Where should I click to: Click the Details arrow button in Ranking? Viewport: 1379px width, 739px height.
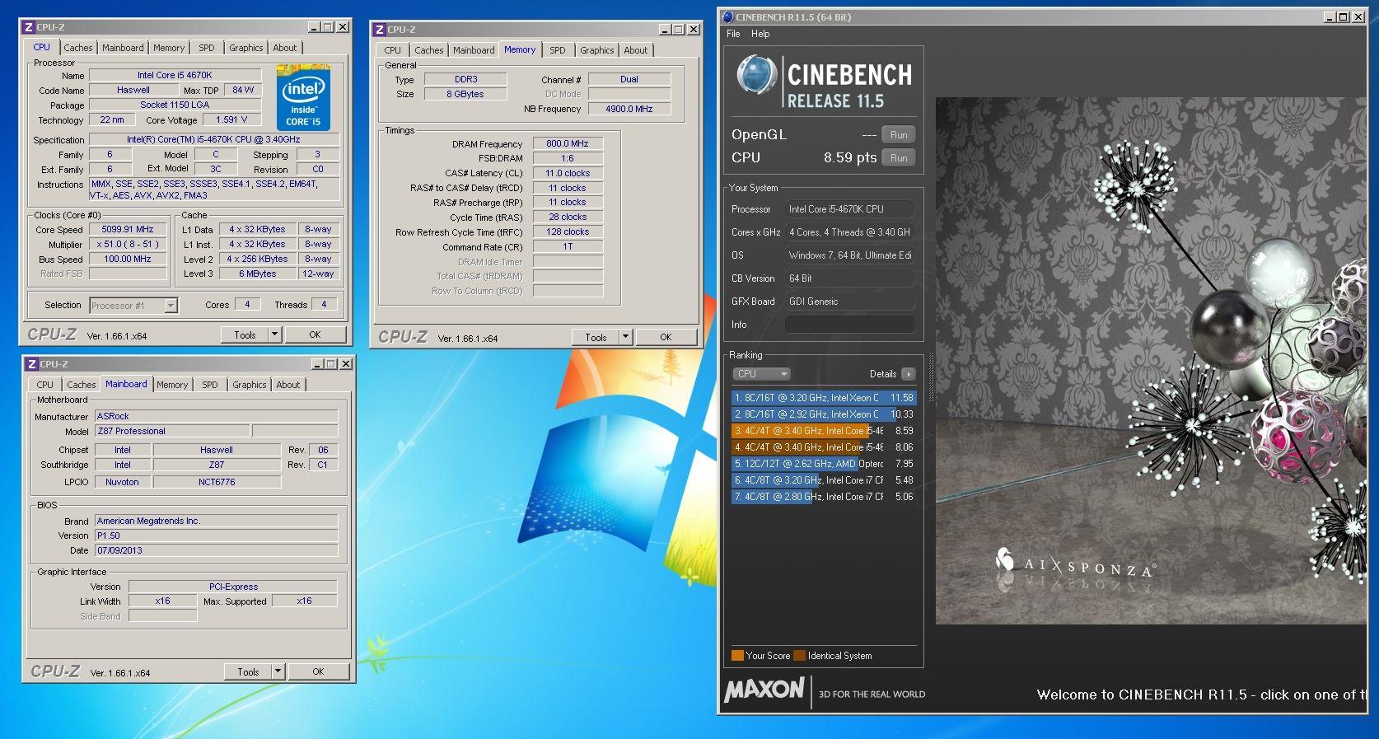tap(908, 374)
